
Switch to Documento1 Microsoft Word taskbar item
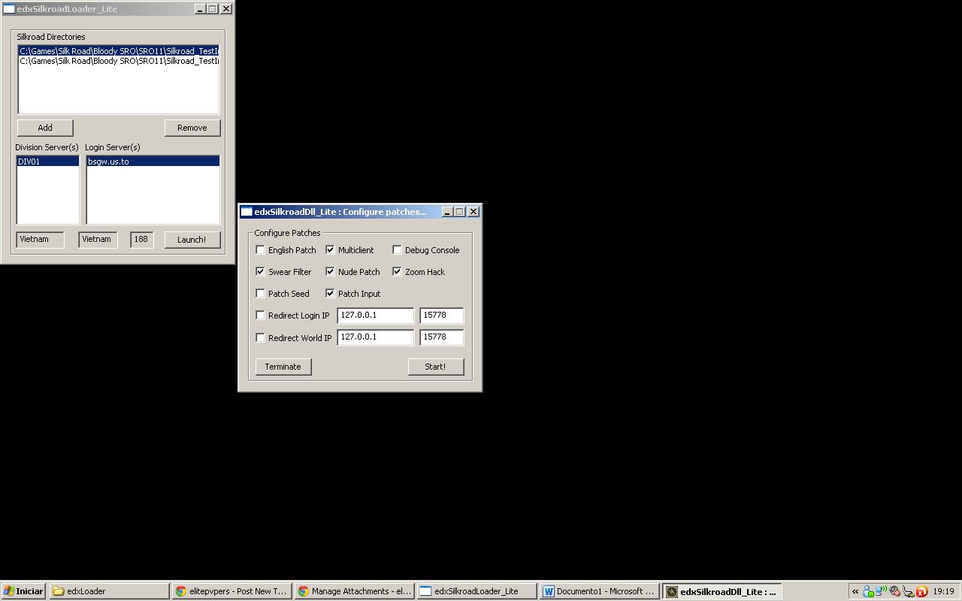click(599, 591)
